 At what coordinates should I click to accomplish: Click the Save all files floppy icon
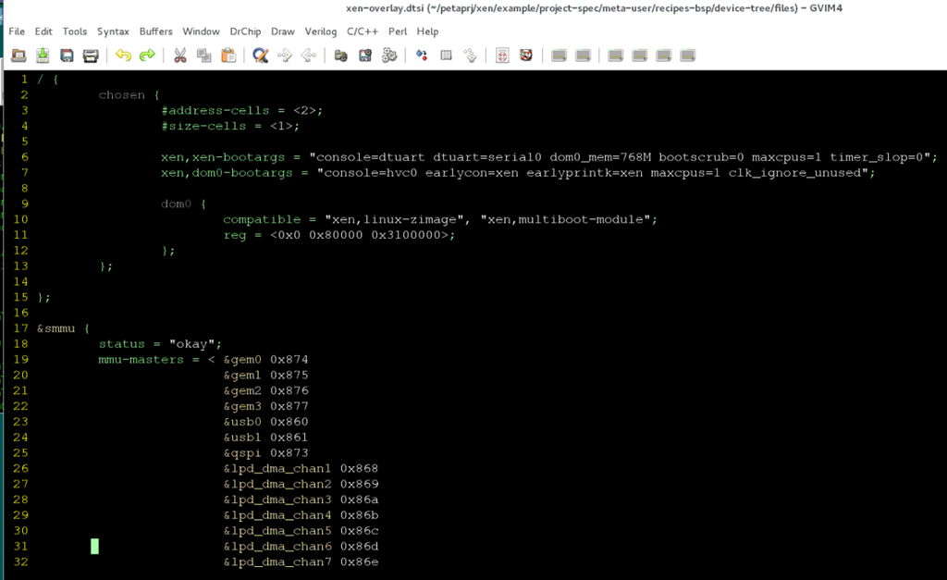click(67, 56)
